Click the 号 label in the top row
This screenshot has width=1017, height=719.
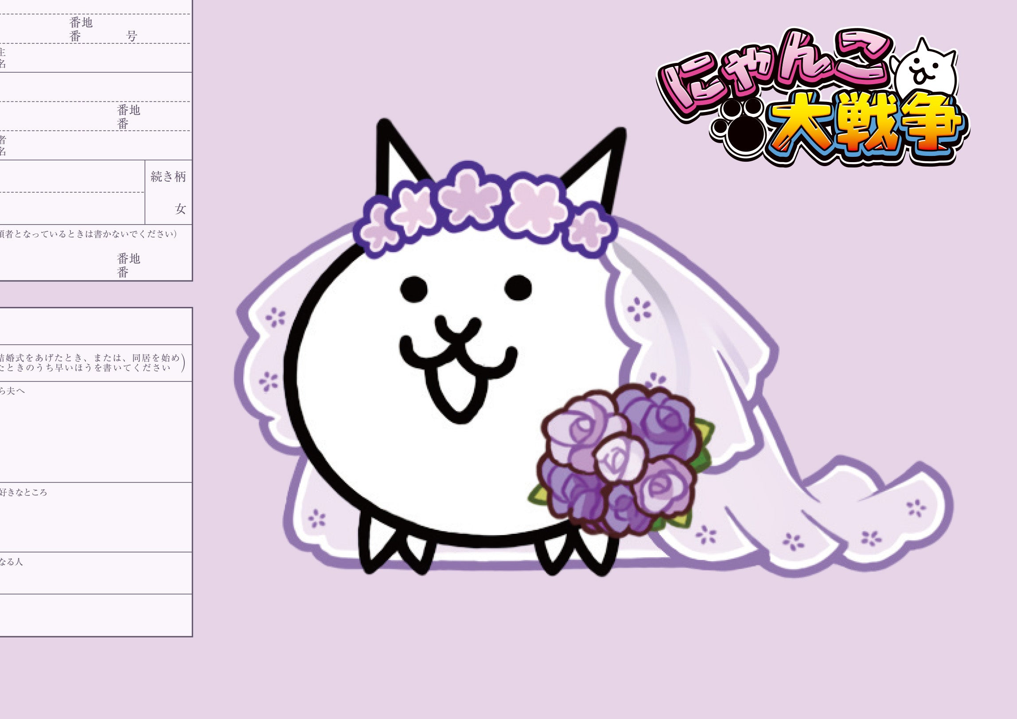(132, 36)
